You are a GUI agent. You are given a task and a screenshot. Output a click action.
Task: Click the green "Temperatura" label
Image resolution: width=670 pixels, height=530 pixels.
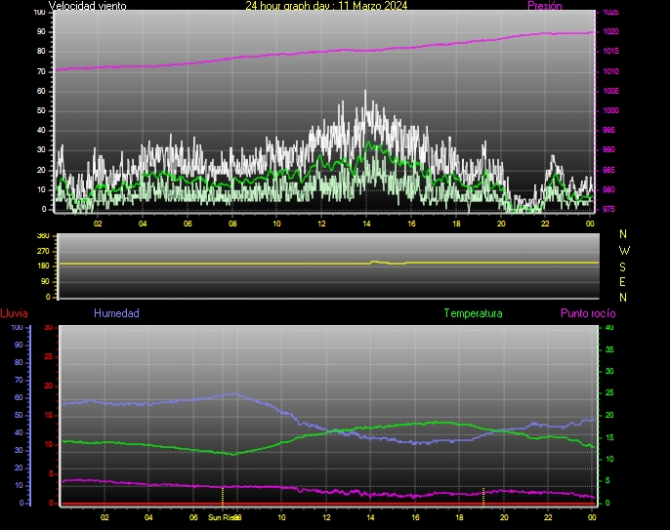point(473,313)
